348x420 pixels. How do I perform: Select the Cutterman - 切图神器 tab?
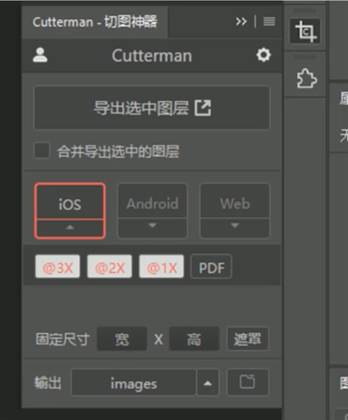coord(95,22)
